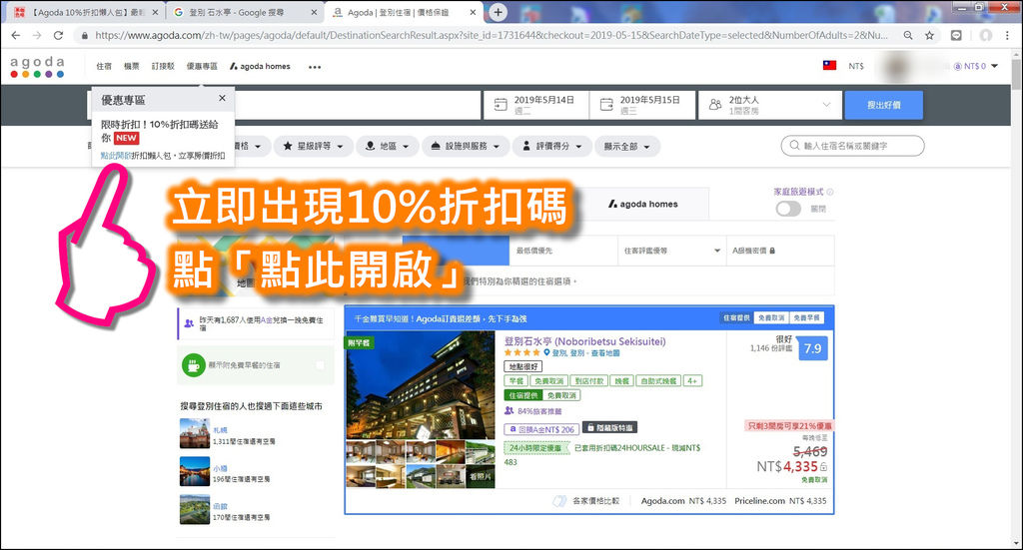
Task: Sort by 最低價優先
Action: pos(563,251)
